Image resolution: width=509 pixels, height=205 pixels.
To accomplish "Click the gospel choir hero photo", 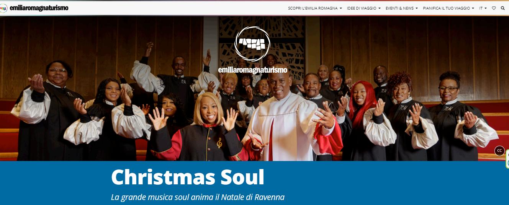I will click(254, 88).
